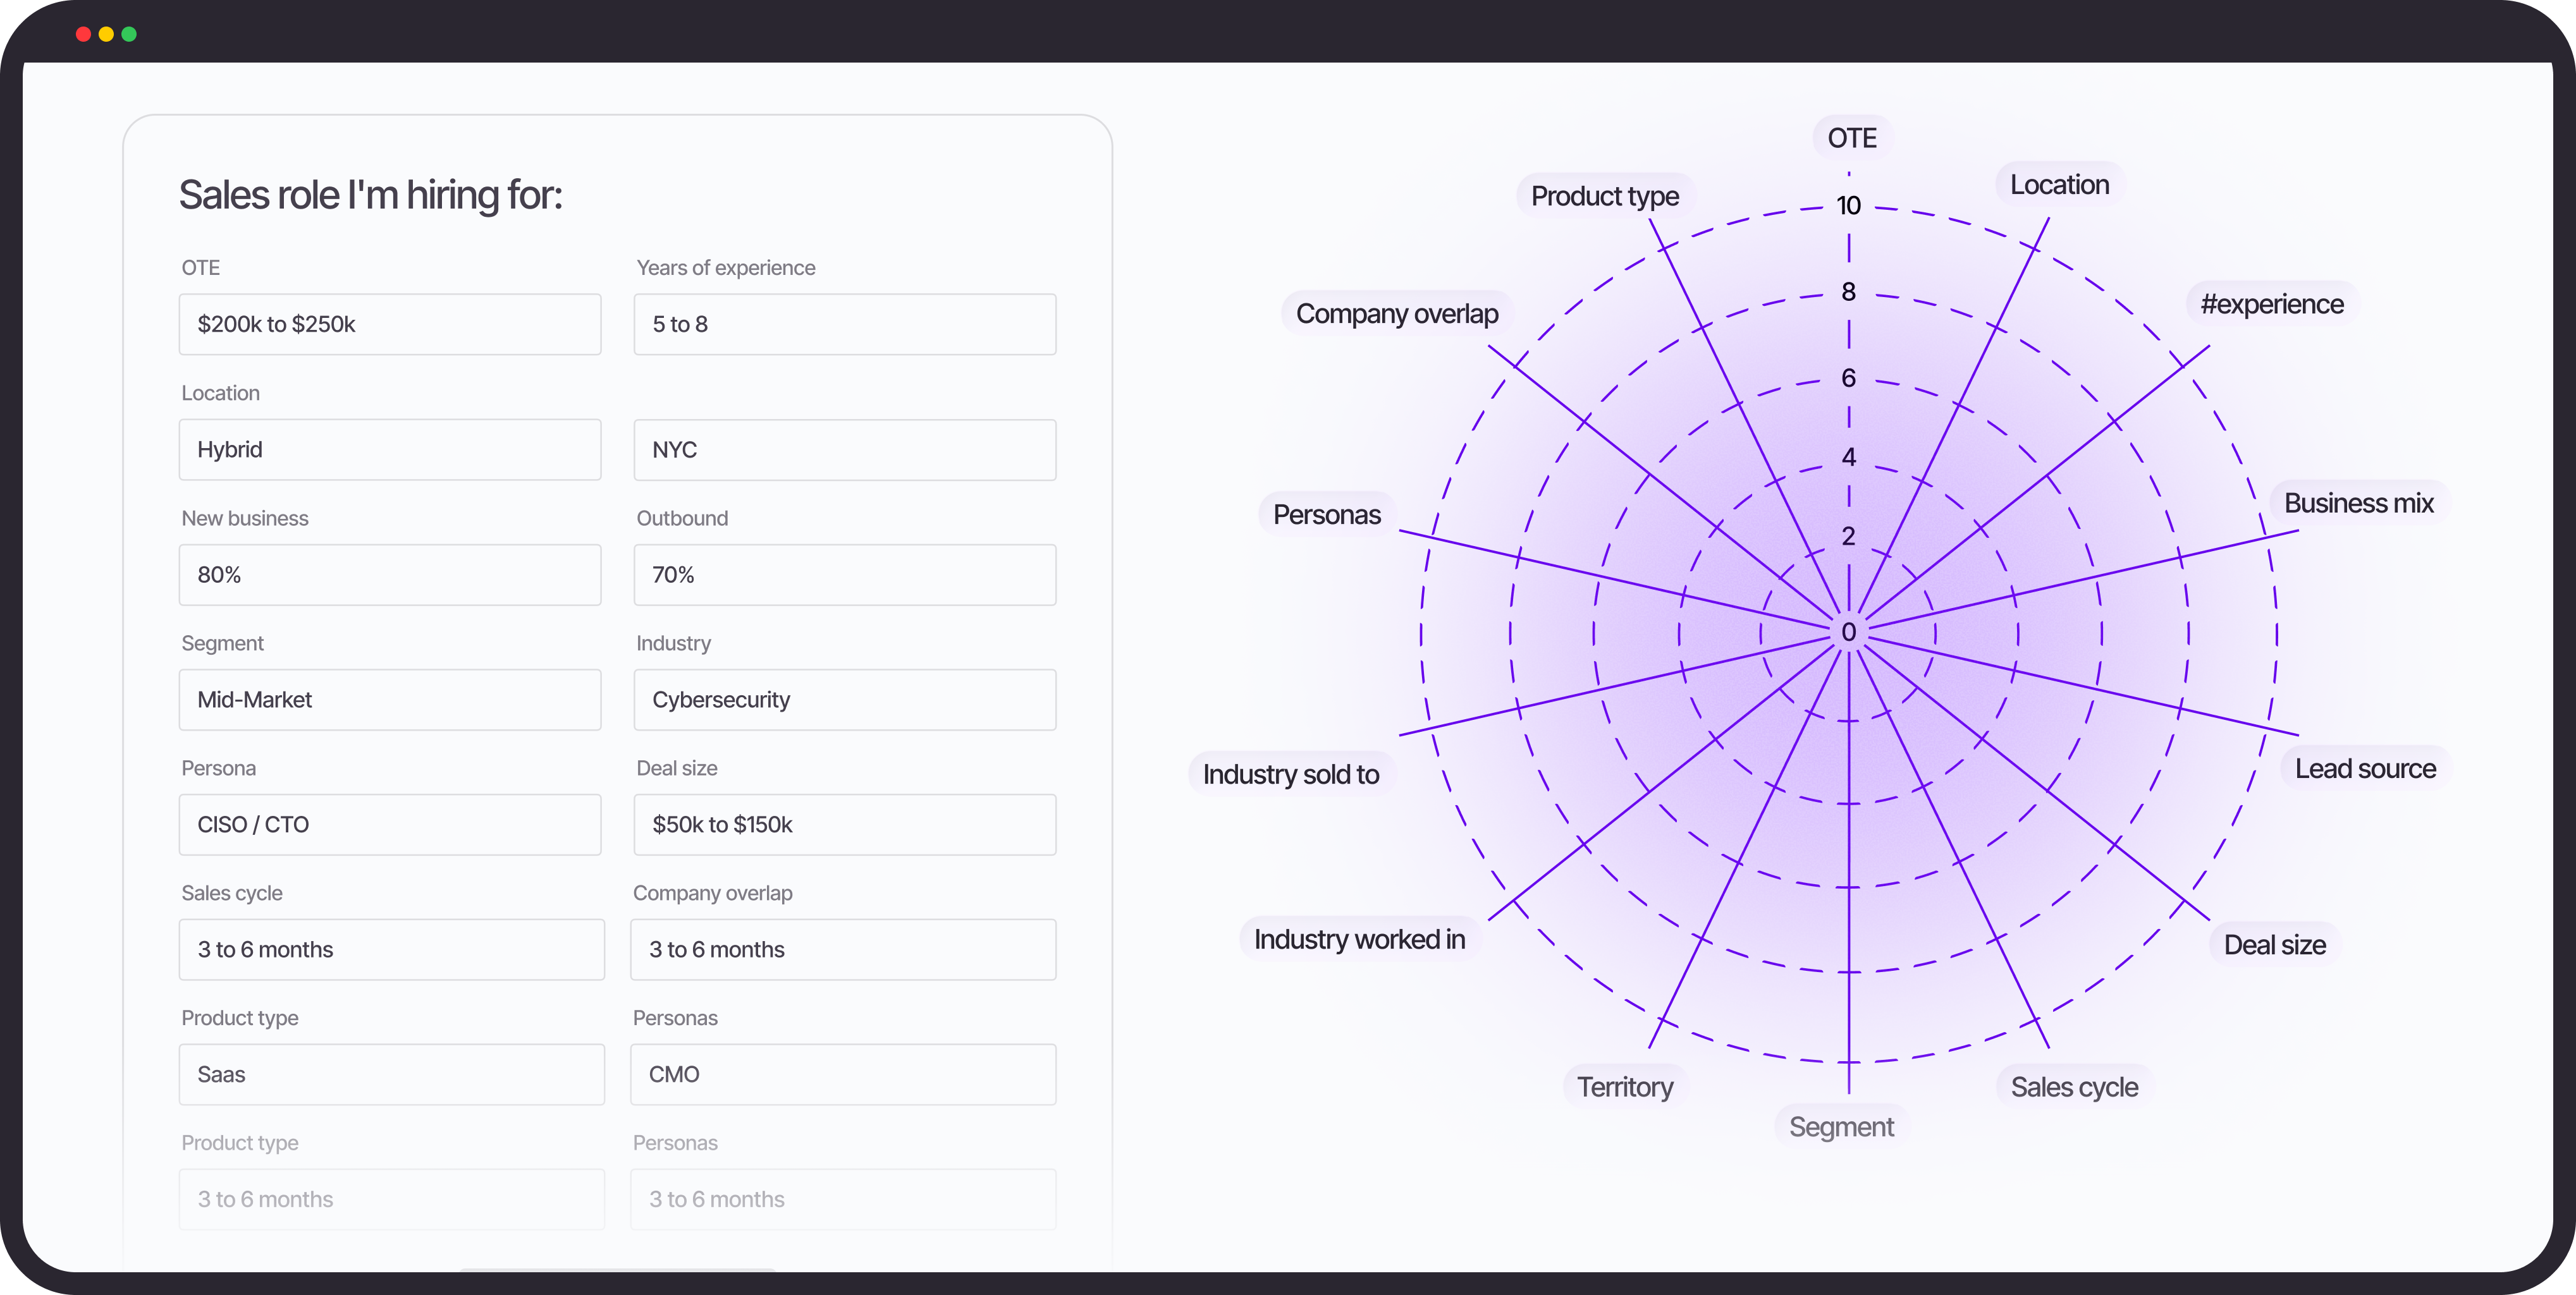Click the New business 80% field
The width and height of the screenshot is (2576, 1295).
[x=389, y=575]
